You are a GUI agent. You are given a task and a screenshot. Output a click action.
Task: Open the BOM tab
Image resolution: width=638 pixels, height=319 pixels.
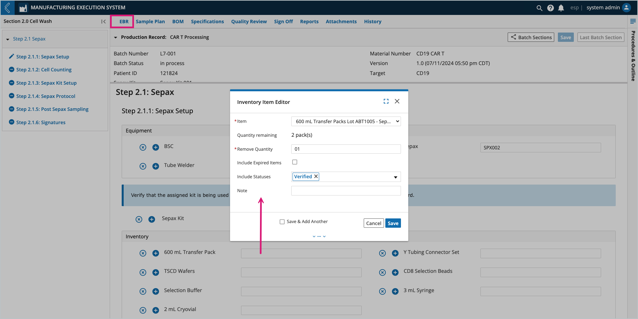178,22
